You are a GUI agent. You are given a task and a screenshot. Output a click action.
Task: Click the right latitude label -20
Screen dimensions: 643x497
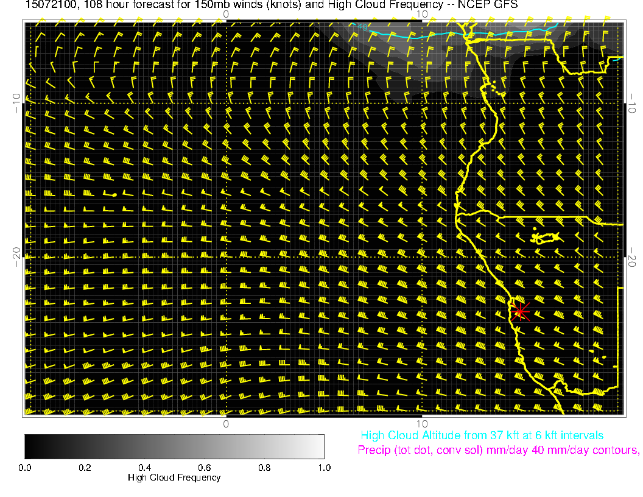(x=633, y=258)
